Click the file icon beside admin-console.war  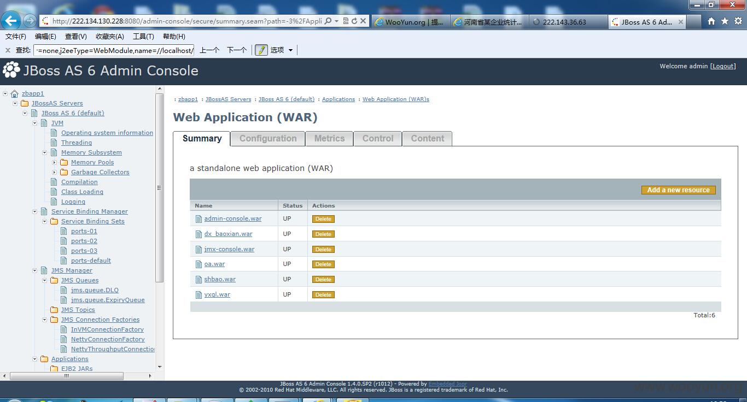point(199,219)
